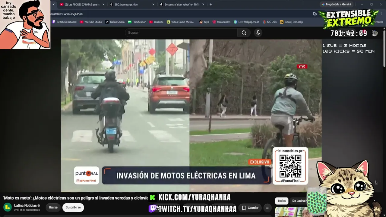Viewport: 386px width, 217px height.
Task: Open the MC Utils bookmark
Action: pyautogui.click(x=270, y=22)
